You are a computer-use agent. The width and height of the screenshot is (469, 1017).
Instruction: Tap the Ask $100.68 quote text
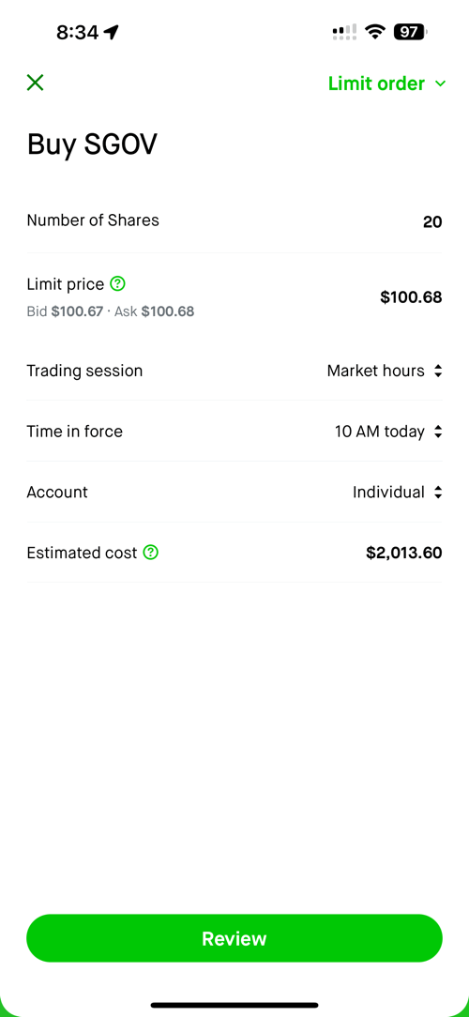point(155,311)
